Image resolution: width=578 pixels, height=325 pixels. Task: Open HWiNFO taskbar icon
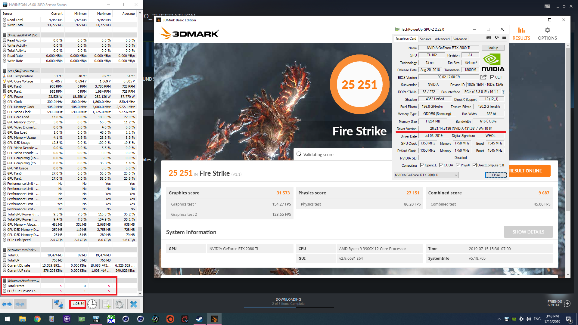coord(96,319)
